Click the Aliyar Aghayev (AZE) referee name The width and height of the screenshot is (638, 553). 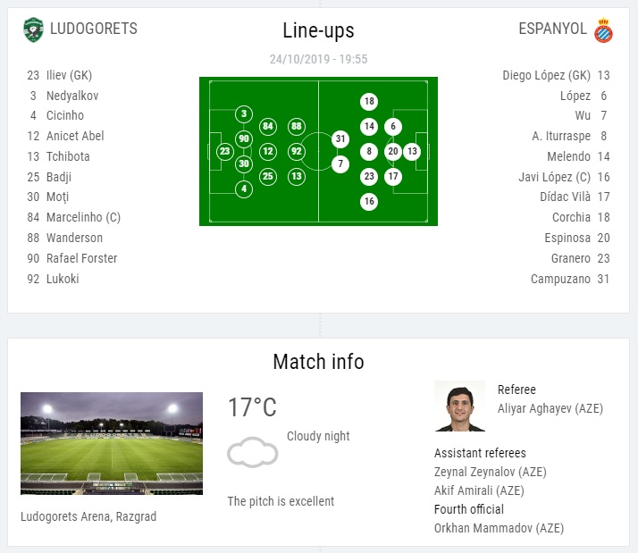(x=550, y=408)
